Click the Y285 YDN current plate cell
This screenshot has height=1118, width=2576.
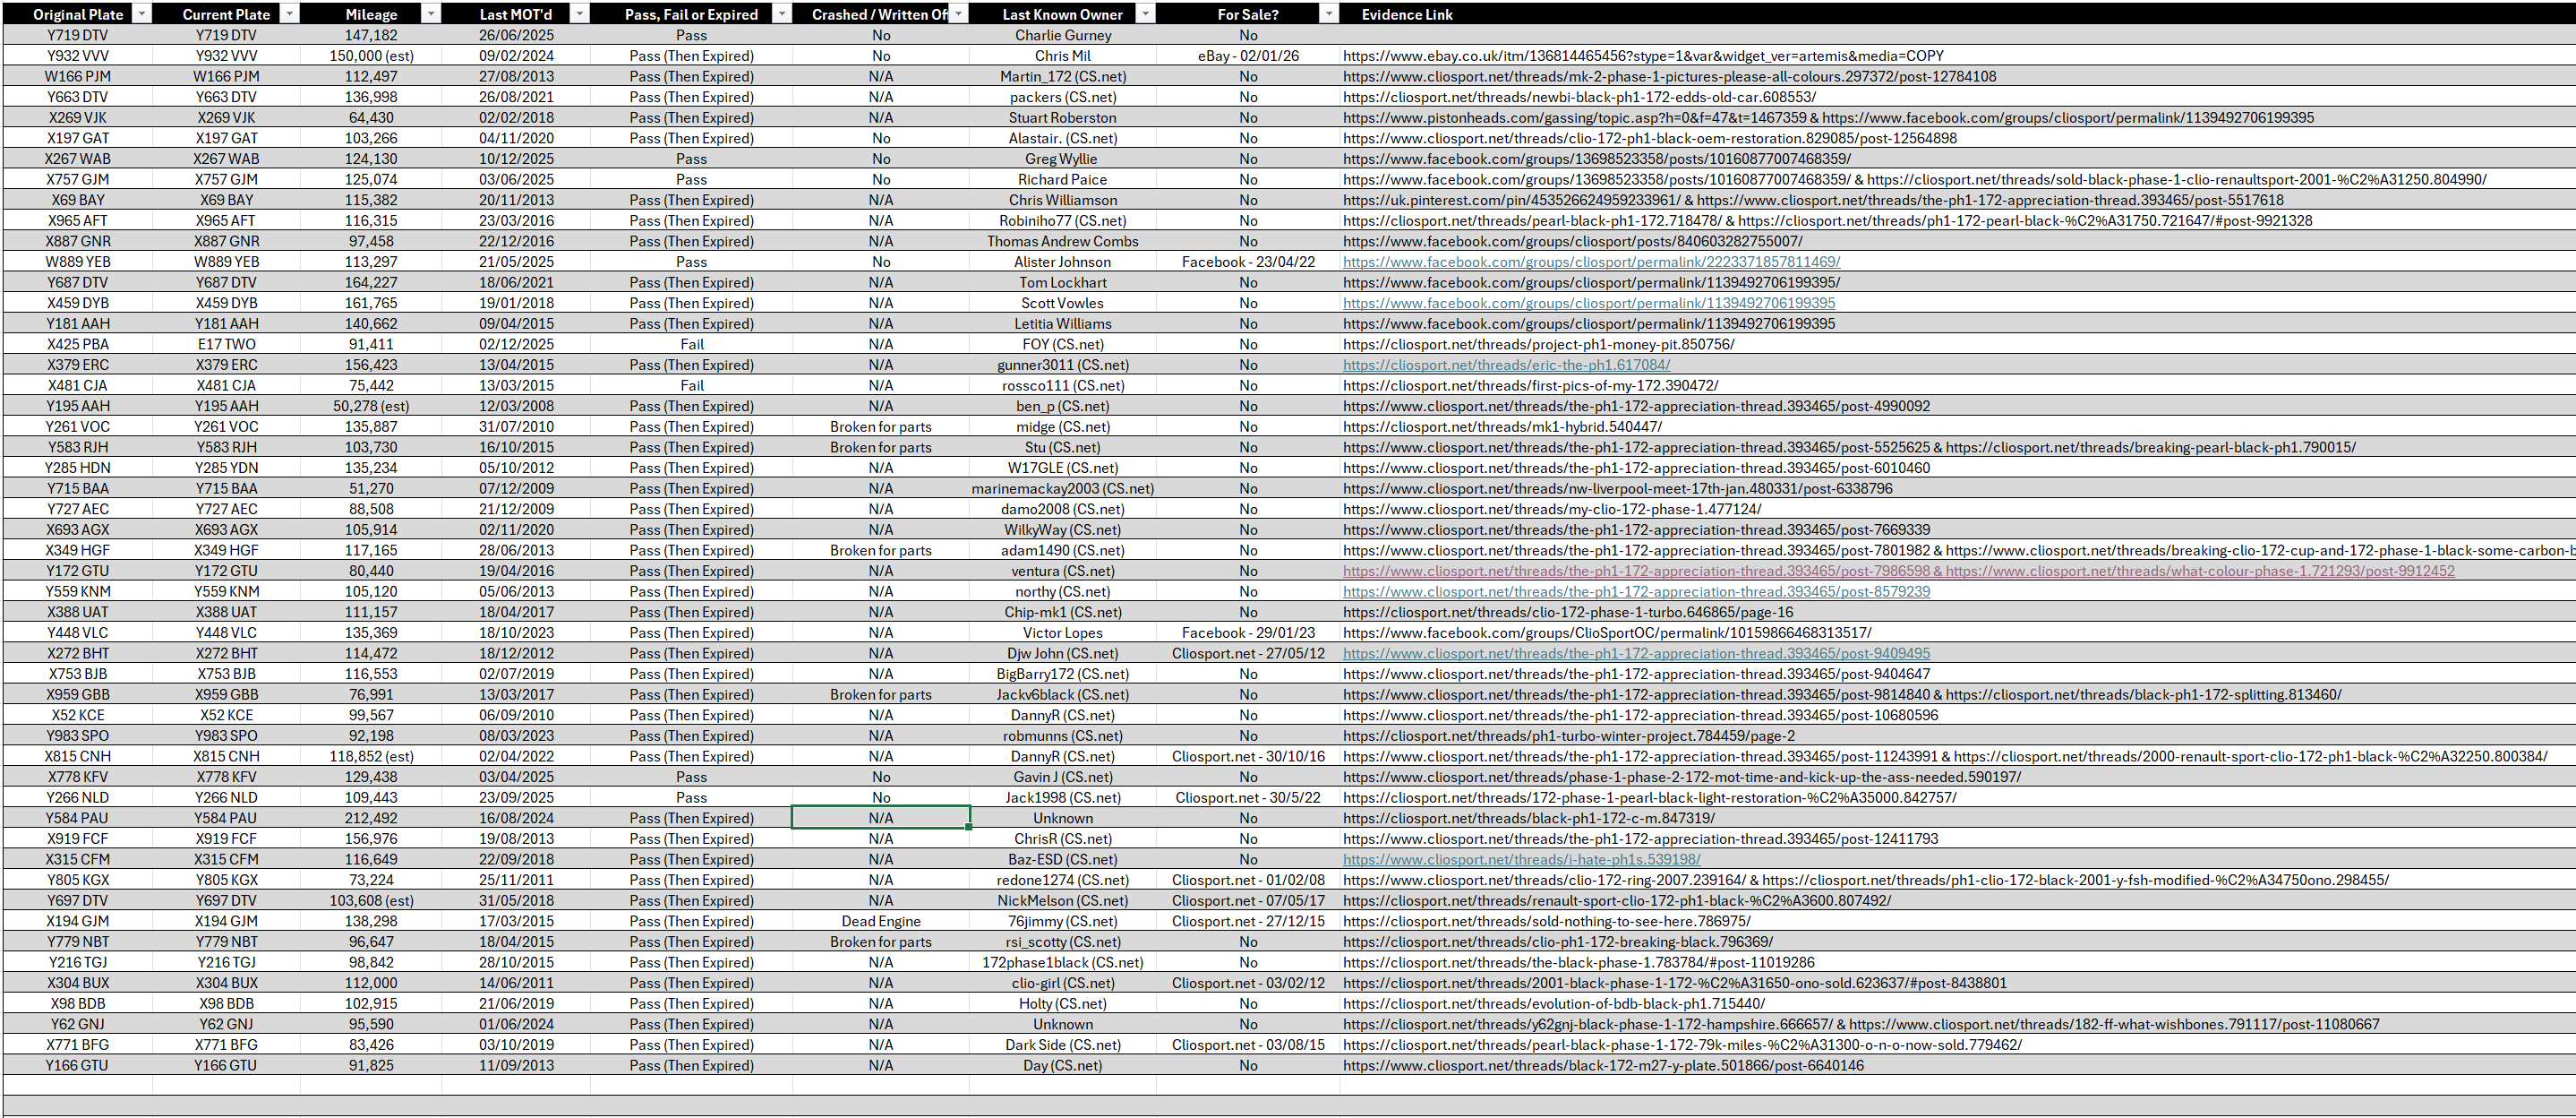[x=226, y=468]
